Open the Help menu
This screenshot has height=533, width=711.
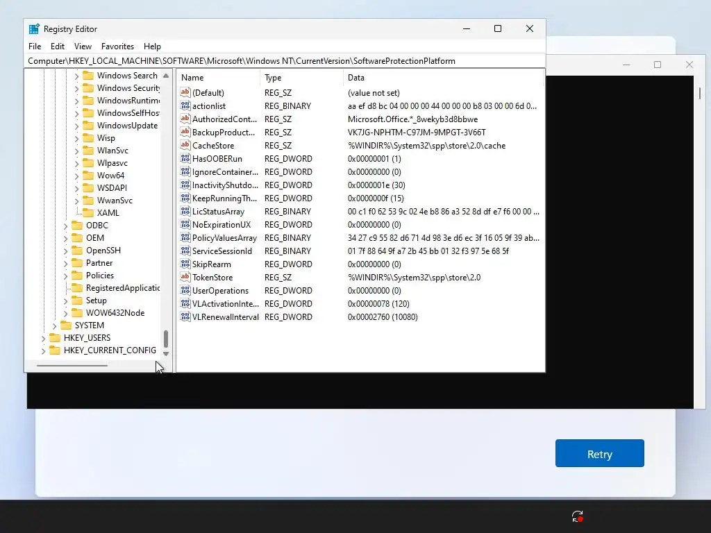(x=152, y=46)
